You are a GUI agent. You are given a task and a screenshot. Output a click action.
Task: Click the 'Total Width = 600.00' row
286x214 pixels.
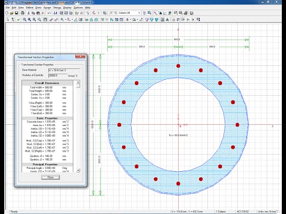[47, 87]
